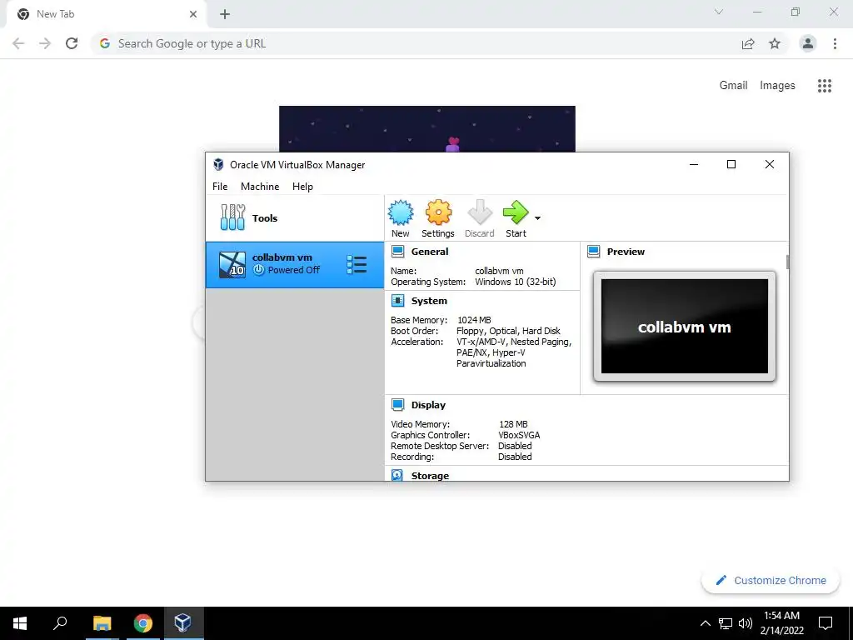Click the collabvm vm preview thumbnail
This screenshot has height=640, width=853.
(x=685, y=327)
